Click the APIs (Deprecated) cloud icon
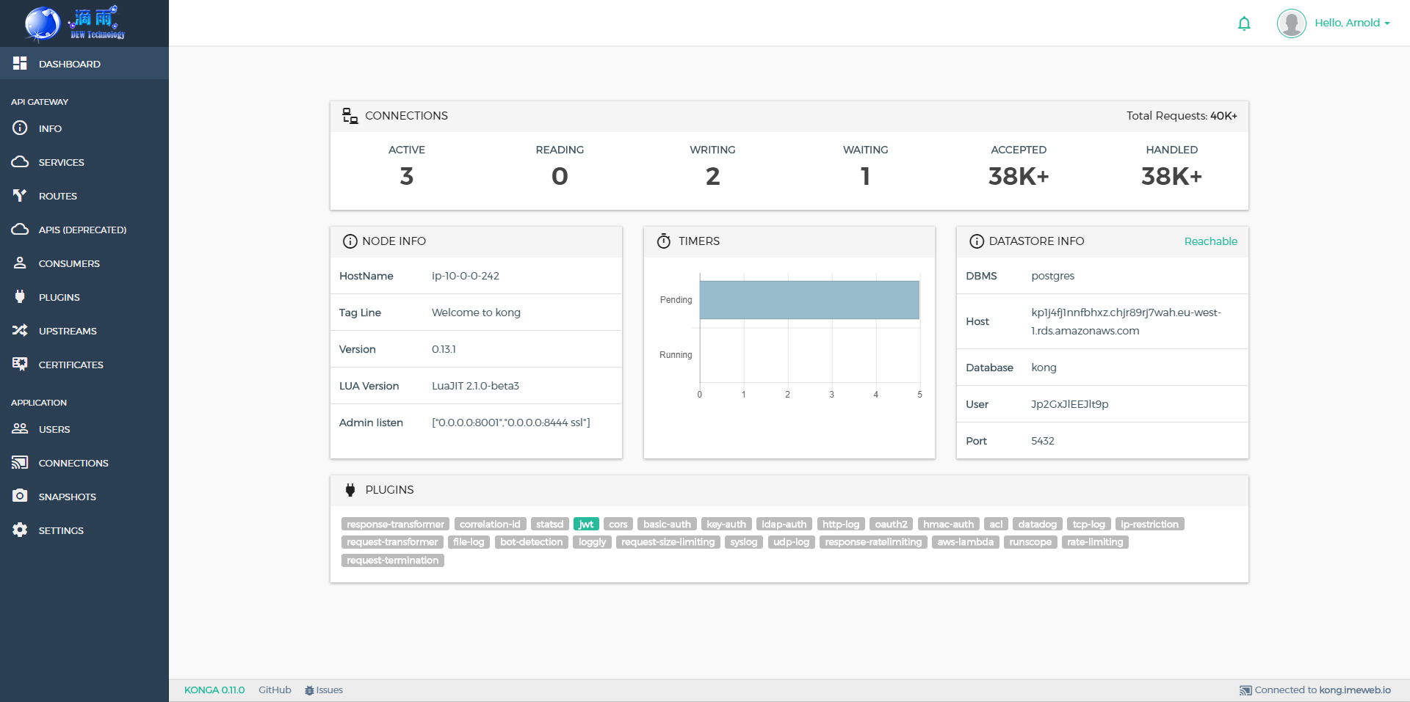This screenshot has height=702, width=1410. coord(20,229)
